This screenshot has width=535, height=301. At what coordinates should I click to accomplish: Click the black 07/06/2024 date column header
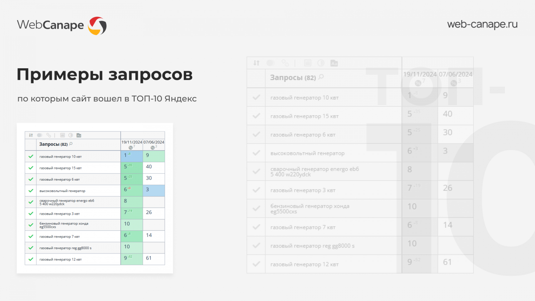(x=154, y=142)
